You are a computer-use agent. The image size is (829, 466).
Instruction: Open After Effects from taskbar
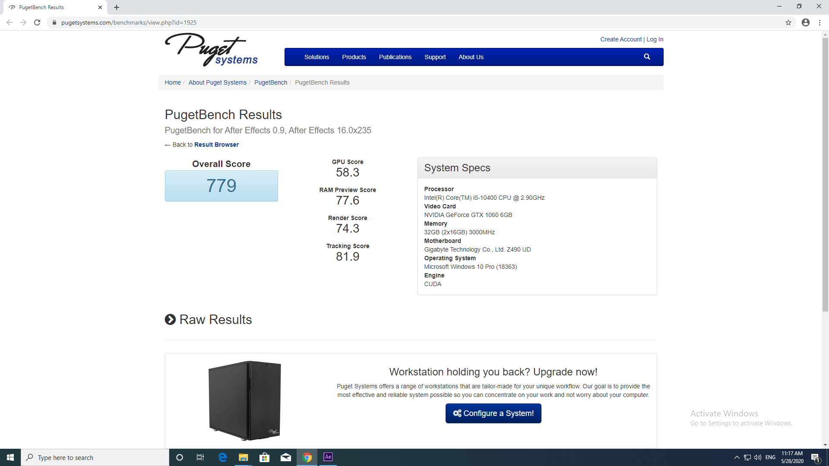point(328,457)
